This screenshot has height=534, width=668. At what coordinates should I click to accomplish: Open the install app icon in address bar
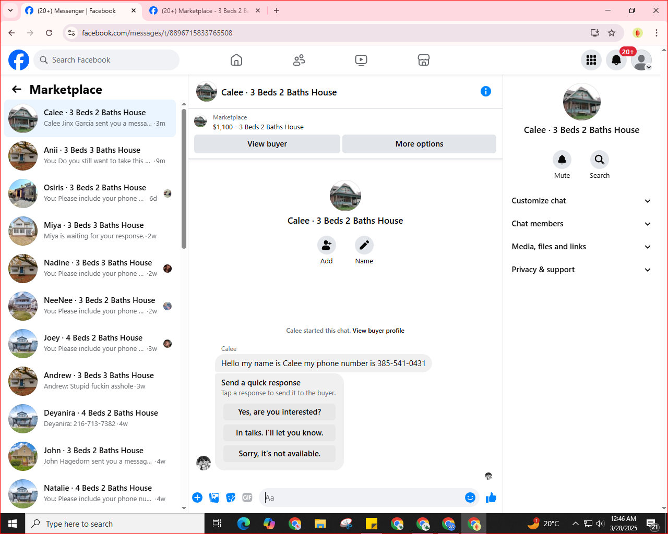click(595, 33)
